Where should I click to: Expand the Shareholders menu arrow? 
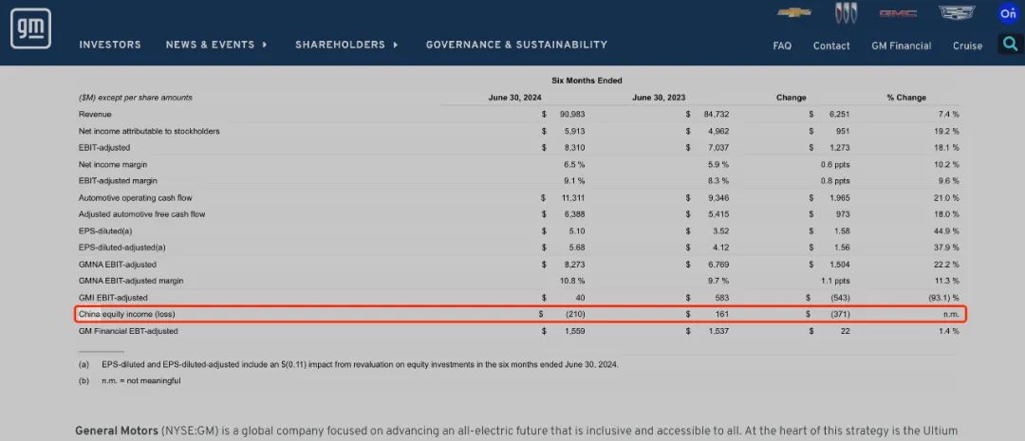pyautogui.click(x=395, y=45)
